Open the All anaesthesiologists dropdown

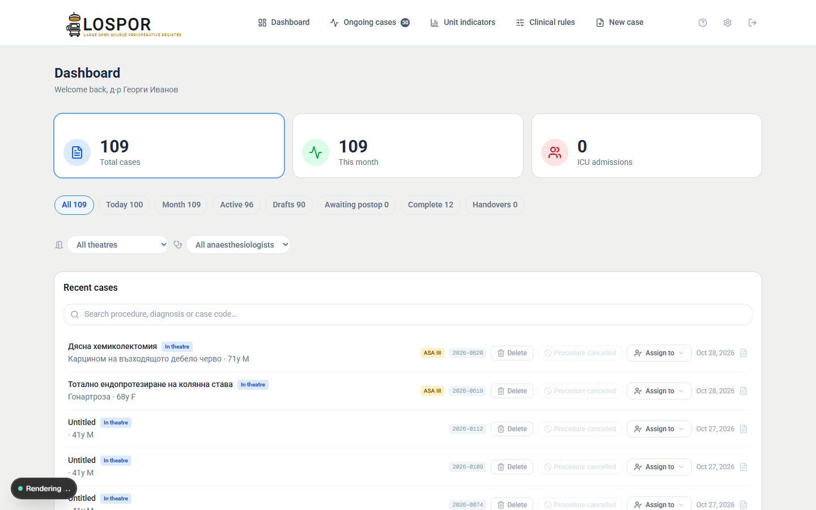(238, 245)
